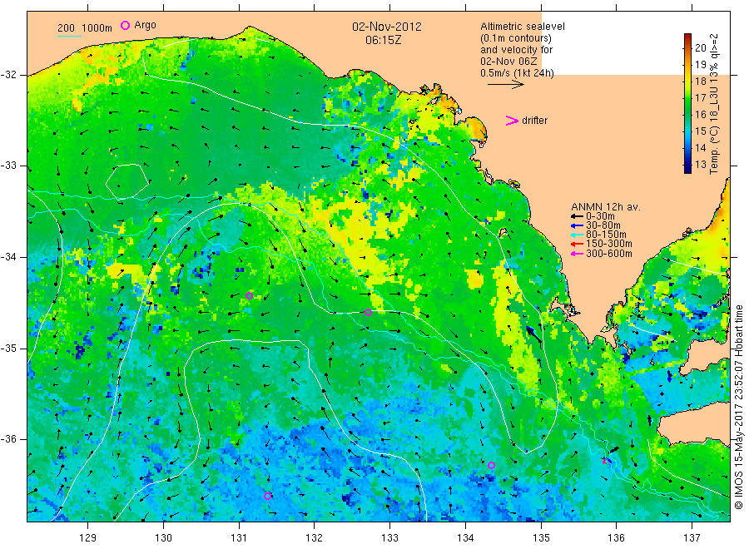Click the Argo float marker near 131E, 34.4S
749x549 pixels.
click(x=249, y=296)
